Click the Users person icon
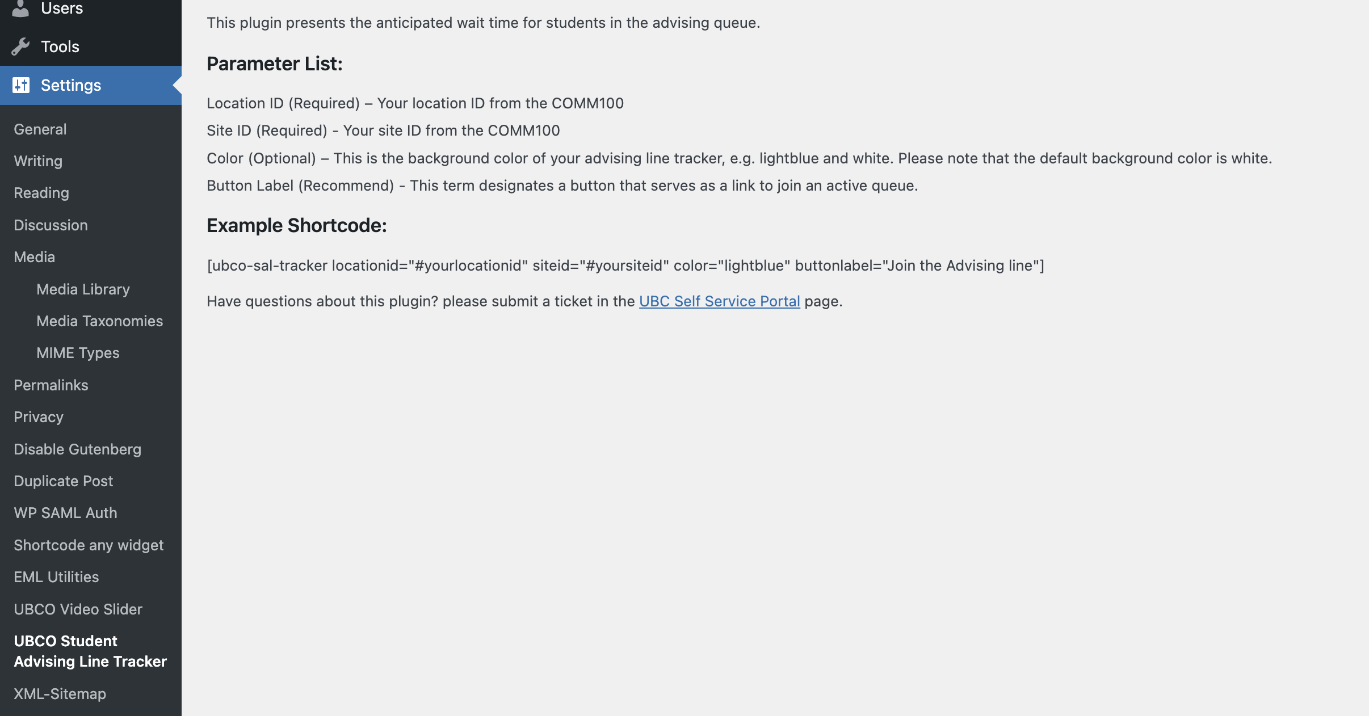Image resolution: width=1369 pixels, height=716 pixels. click(20, 8)
